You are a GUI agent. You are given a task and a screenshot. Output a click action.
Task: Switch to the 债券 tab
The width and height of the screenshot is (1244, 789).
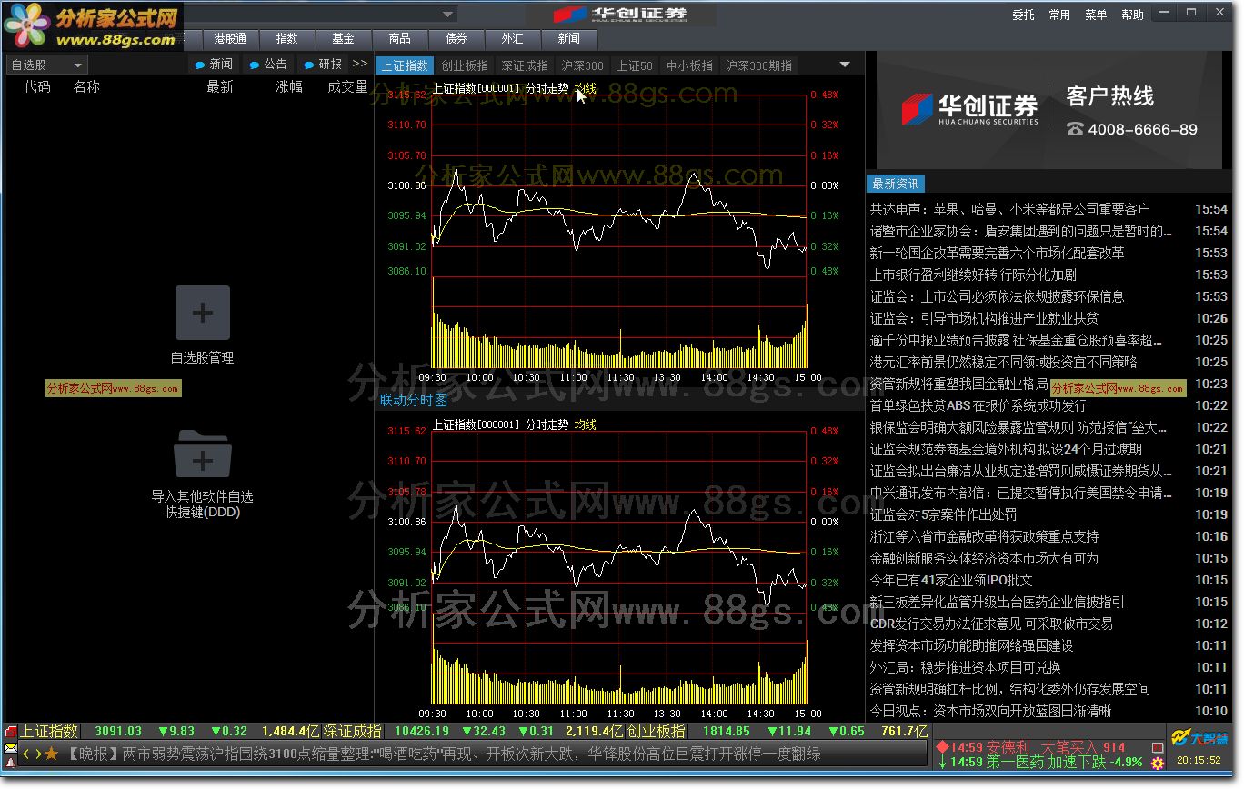[456, 39]
